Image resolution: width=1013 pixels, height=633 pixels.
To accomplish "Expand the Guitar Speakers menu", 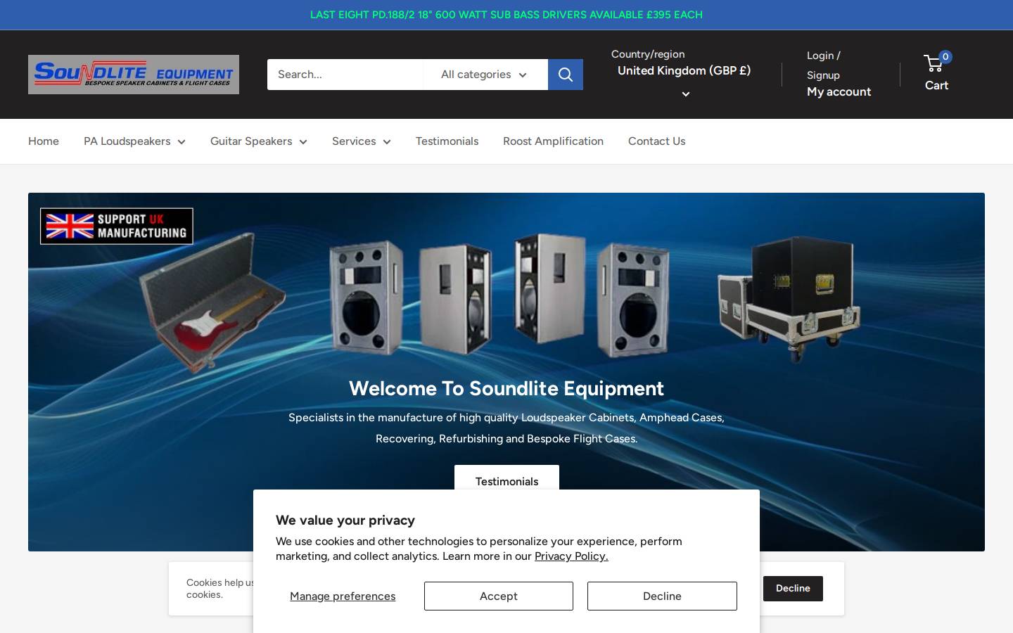I will click(259, 141).
